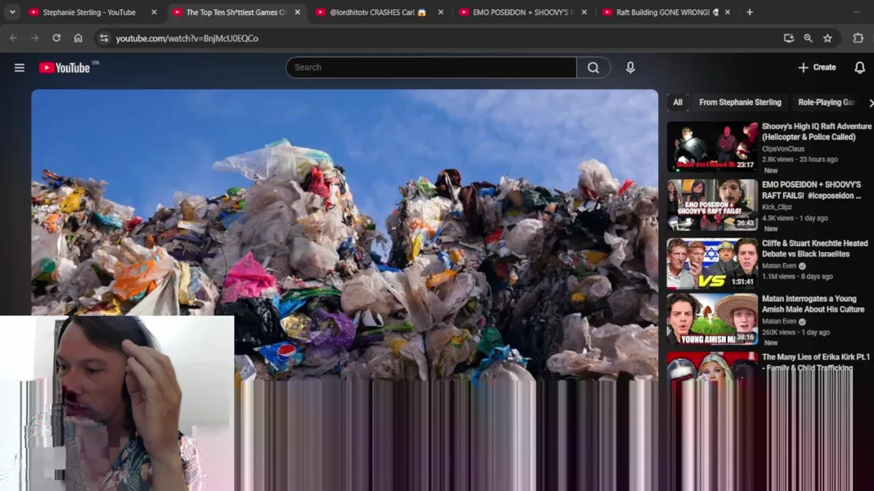
Task: Open Shoovy's High IQ Raft Adventure title
Action: click(817, 132)
